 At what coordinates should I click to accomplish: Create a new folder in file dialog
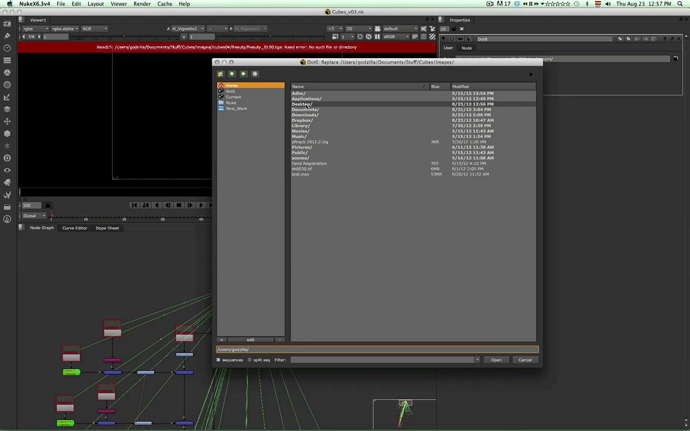pos(220,74)
